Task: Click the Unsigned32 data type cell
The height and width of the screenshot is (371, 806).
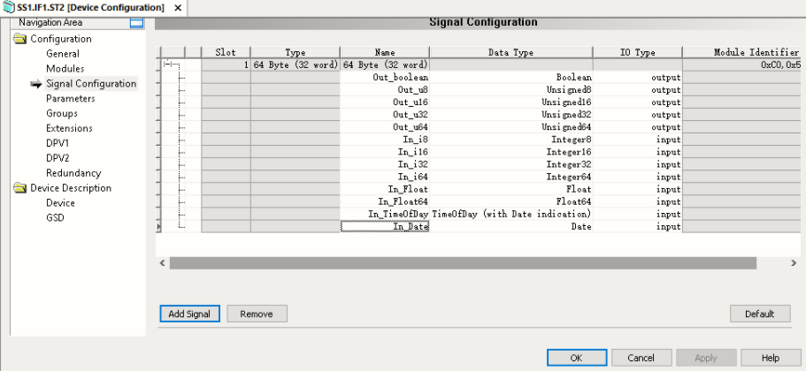Action: pyautogui.click(x=511, y=115)
